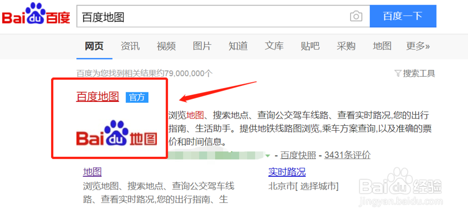This screenshot has height=217, width=468.
Task: Click the Baidu logo at top left
Action: [x=36, y=14]
